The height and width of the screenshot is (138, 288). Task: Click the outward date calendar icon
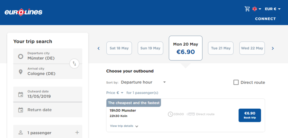(x=21, y=94)
